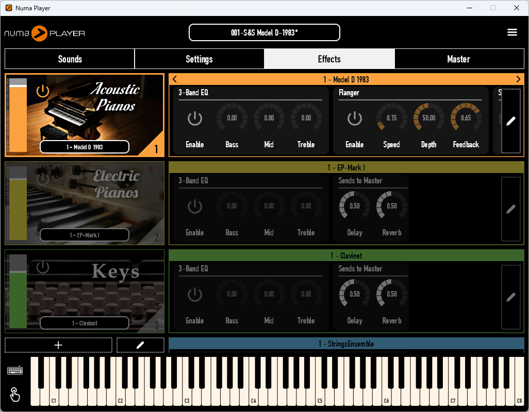529x412 pixels.
Task: Click the Acoustic Pianos volume slider
Action: [18, 115]
